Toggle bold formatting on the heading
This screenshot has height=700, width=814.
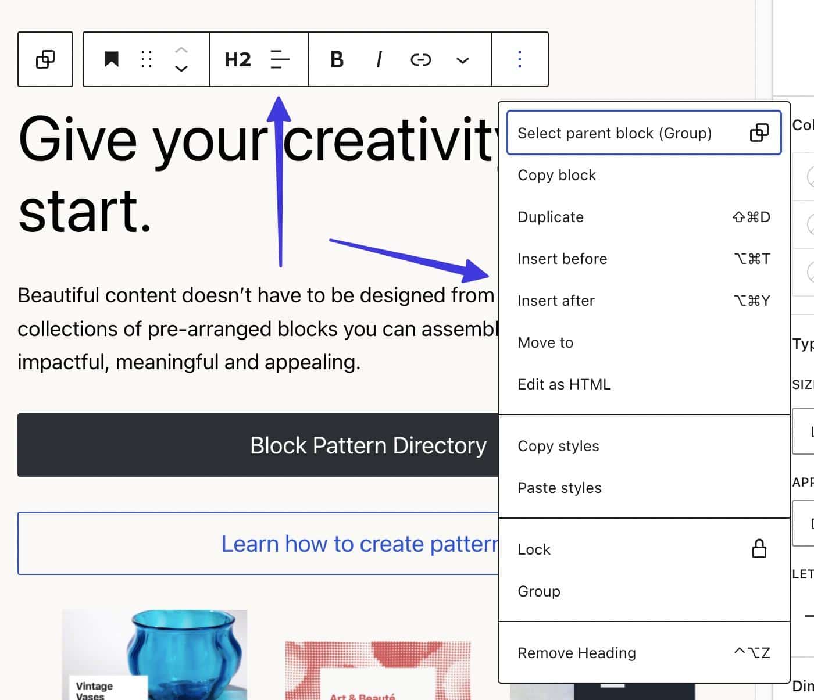click(x=336, y=59)
